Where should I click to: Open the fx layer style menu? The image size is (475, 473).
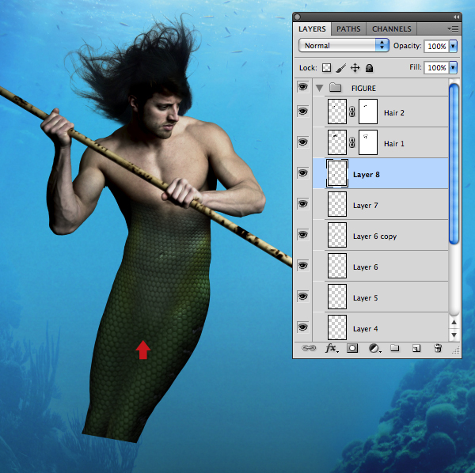tap(332, 348)
